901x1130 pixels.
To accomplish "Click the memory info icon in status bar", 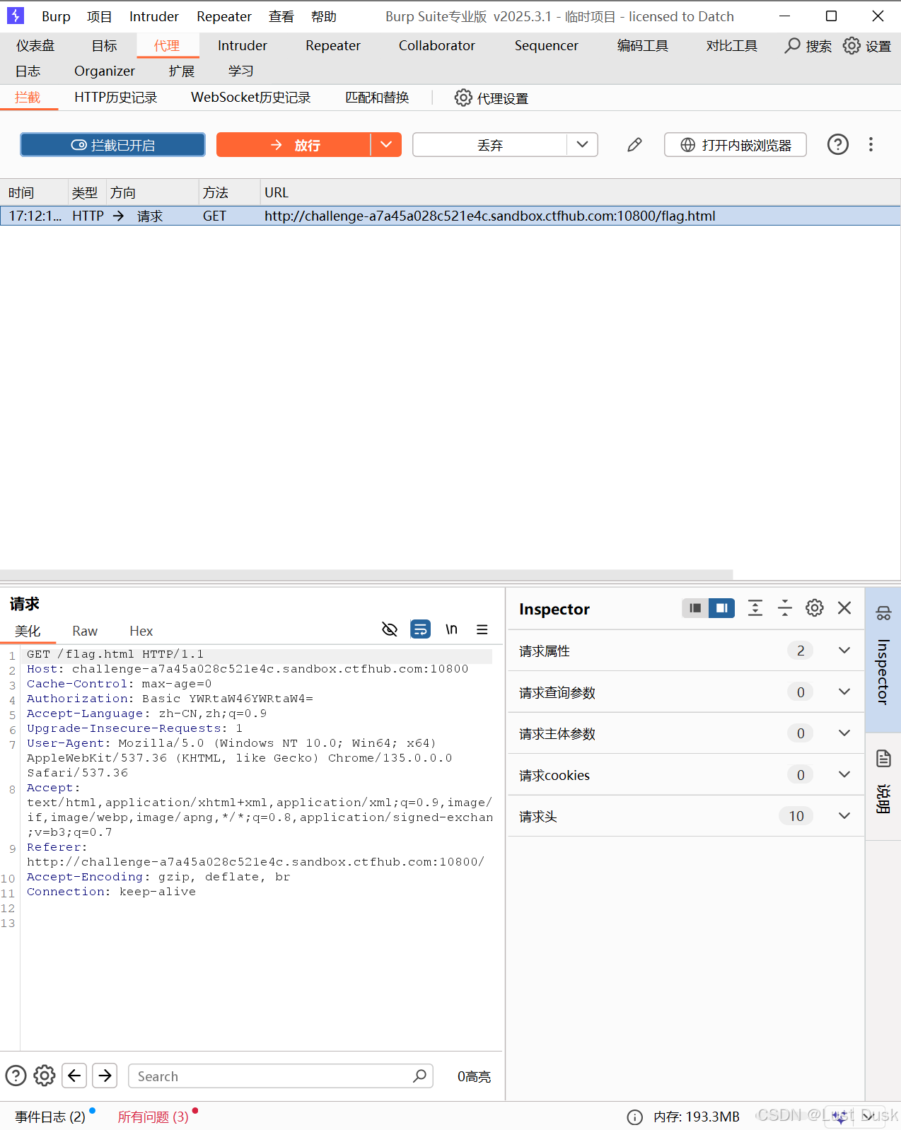I will 635,1117.
